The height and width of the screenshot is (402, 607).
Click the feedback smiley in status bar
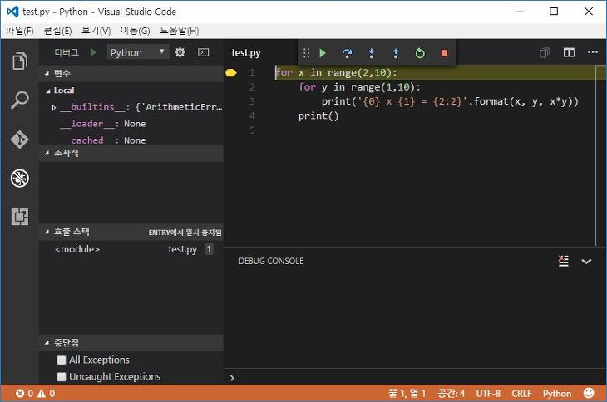tap(589, 393)
